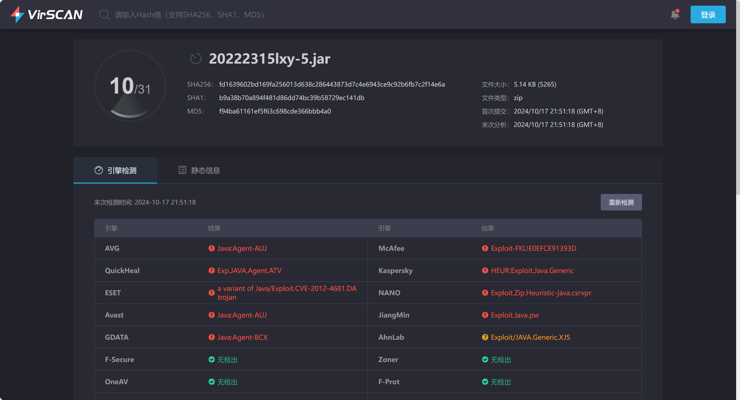Click the list icon on 静态信息 tab
Image resolution: width=740 pixels, height=400 pixels.
tap(182, 170)
